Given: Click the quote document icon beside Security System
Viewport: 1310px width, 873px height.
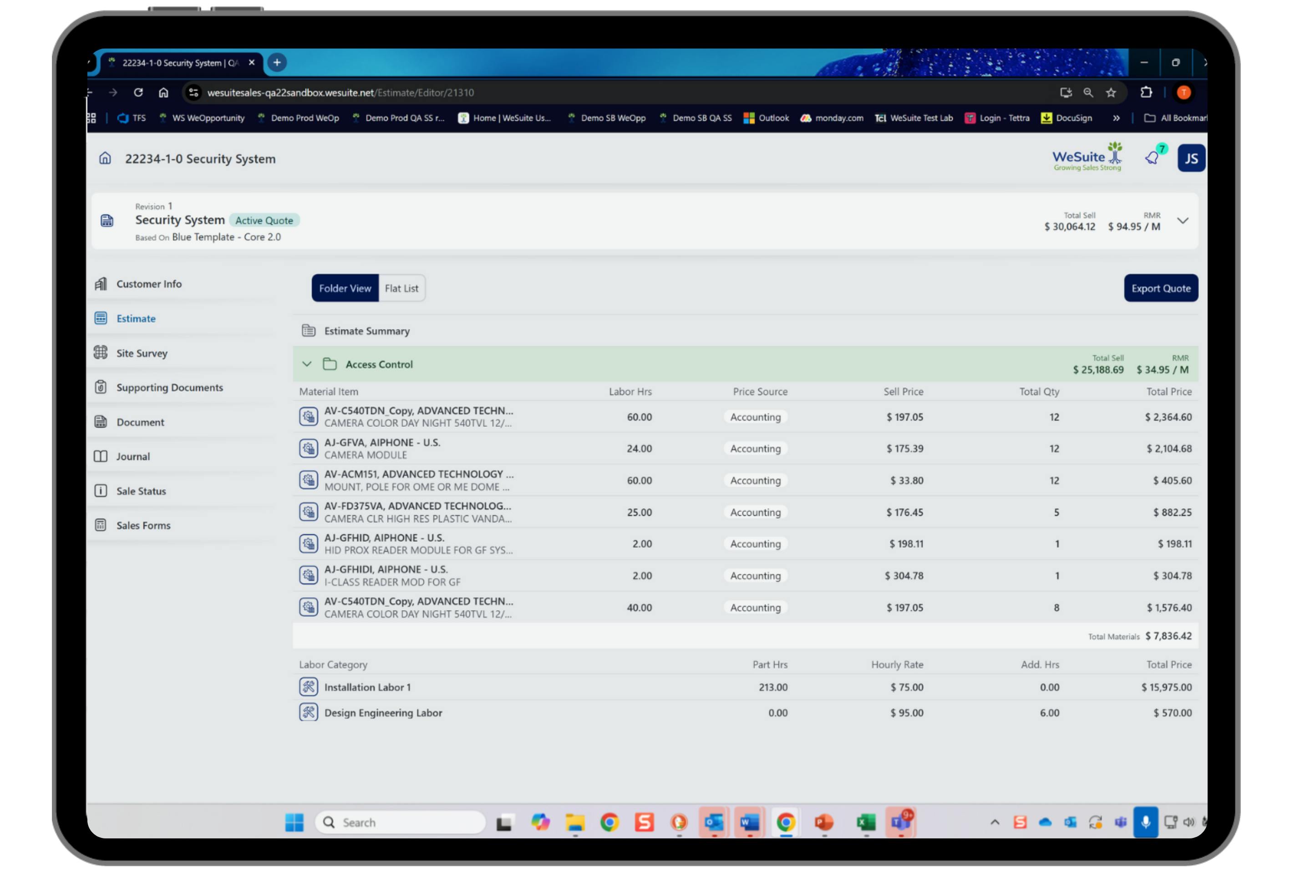Looking at the screenshot, I should tap(107, 221).
